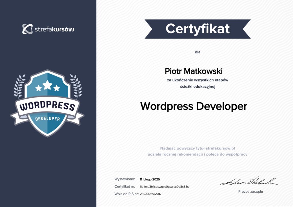Click the large center star on the badge
The height and width of the screenshot is (207, 293).
47,85
